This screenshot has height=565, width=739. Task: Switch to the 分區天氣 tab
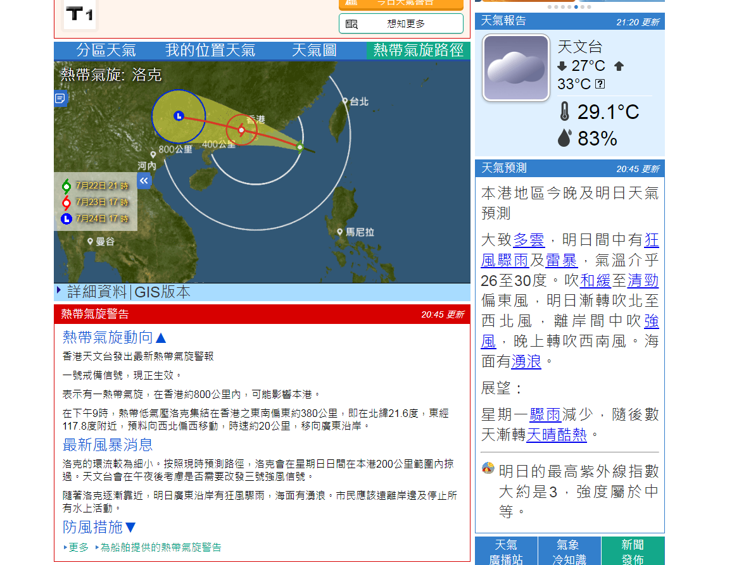(106, 51)
